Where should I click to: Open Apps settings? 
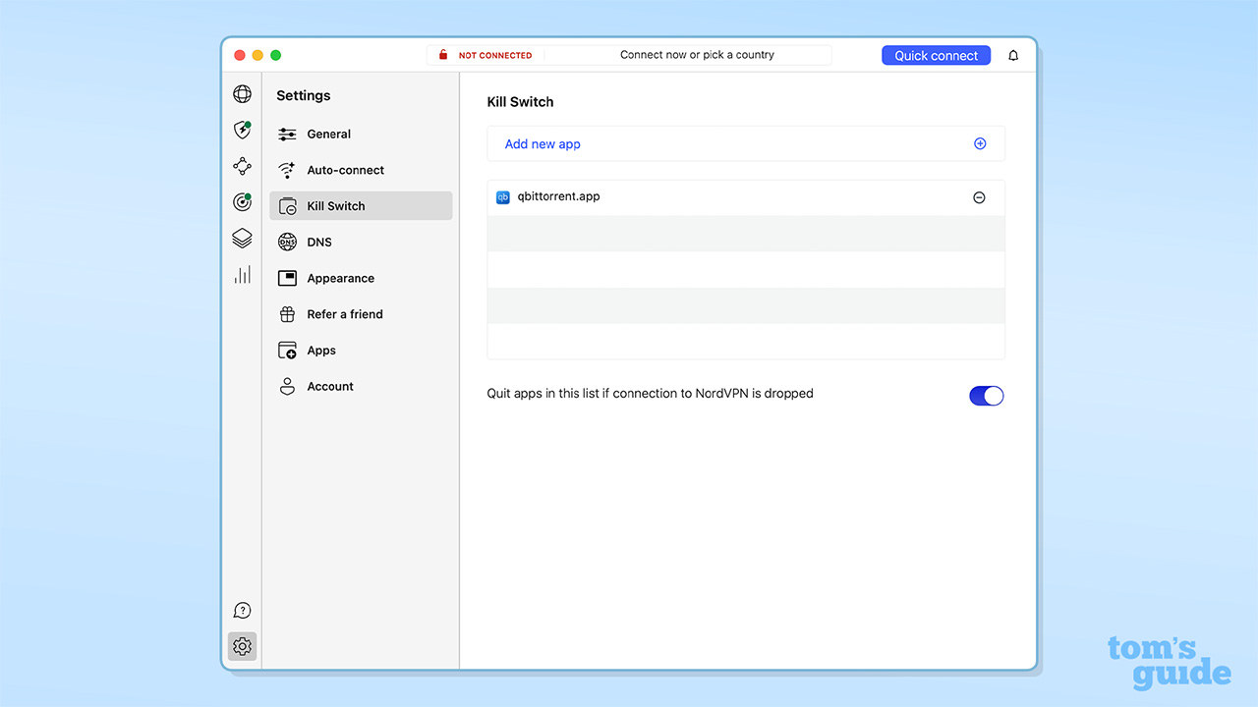pyautogui.click(x=361, y=351)
